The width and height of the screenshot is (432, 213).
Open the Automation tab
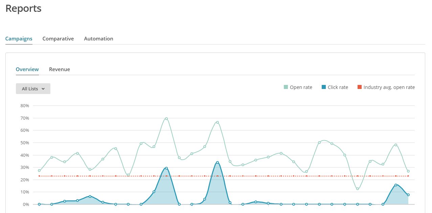[x=98, y=39]
